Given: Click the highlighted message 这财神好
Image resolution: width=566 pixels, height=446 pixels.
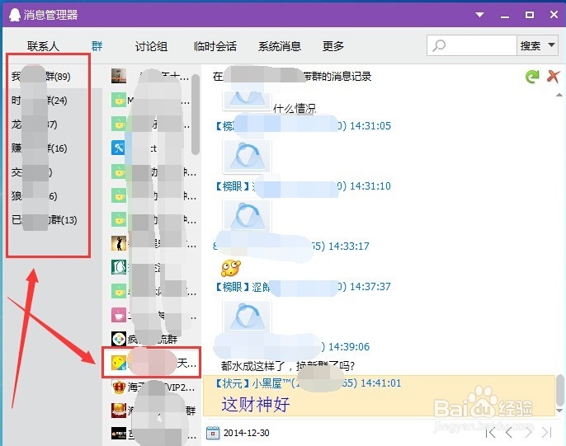Looking at the screenshot, I should pyautogui.click(x=256, y=404).
